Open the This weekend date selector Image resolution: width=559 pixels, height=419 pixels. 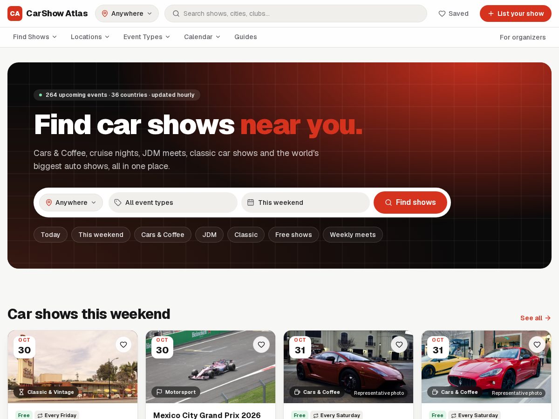point(306,203)
